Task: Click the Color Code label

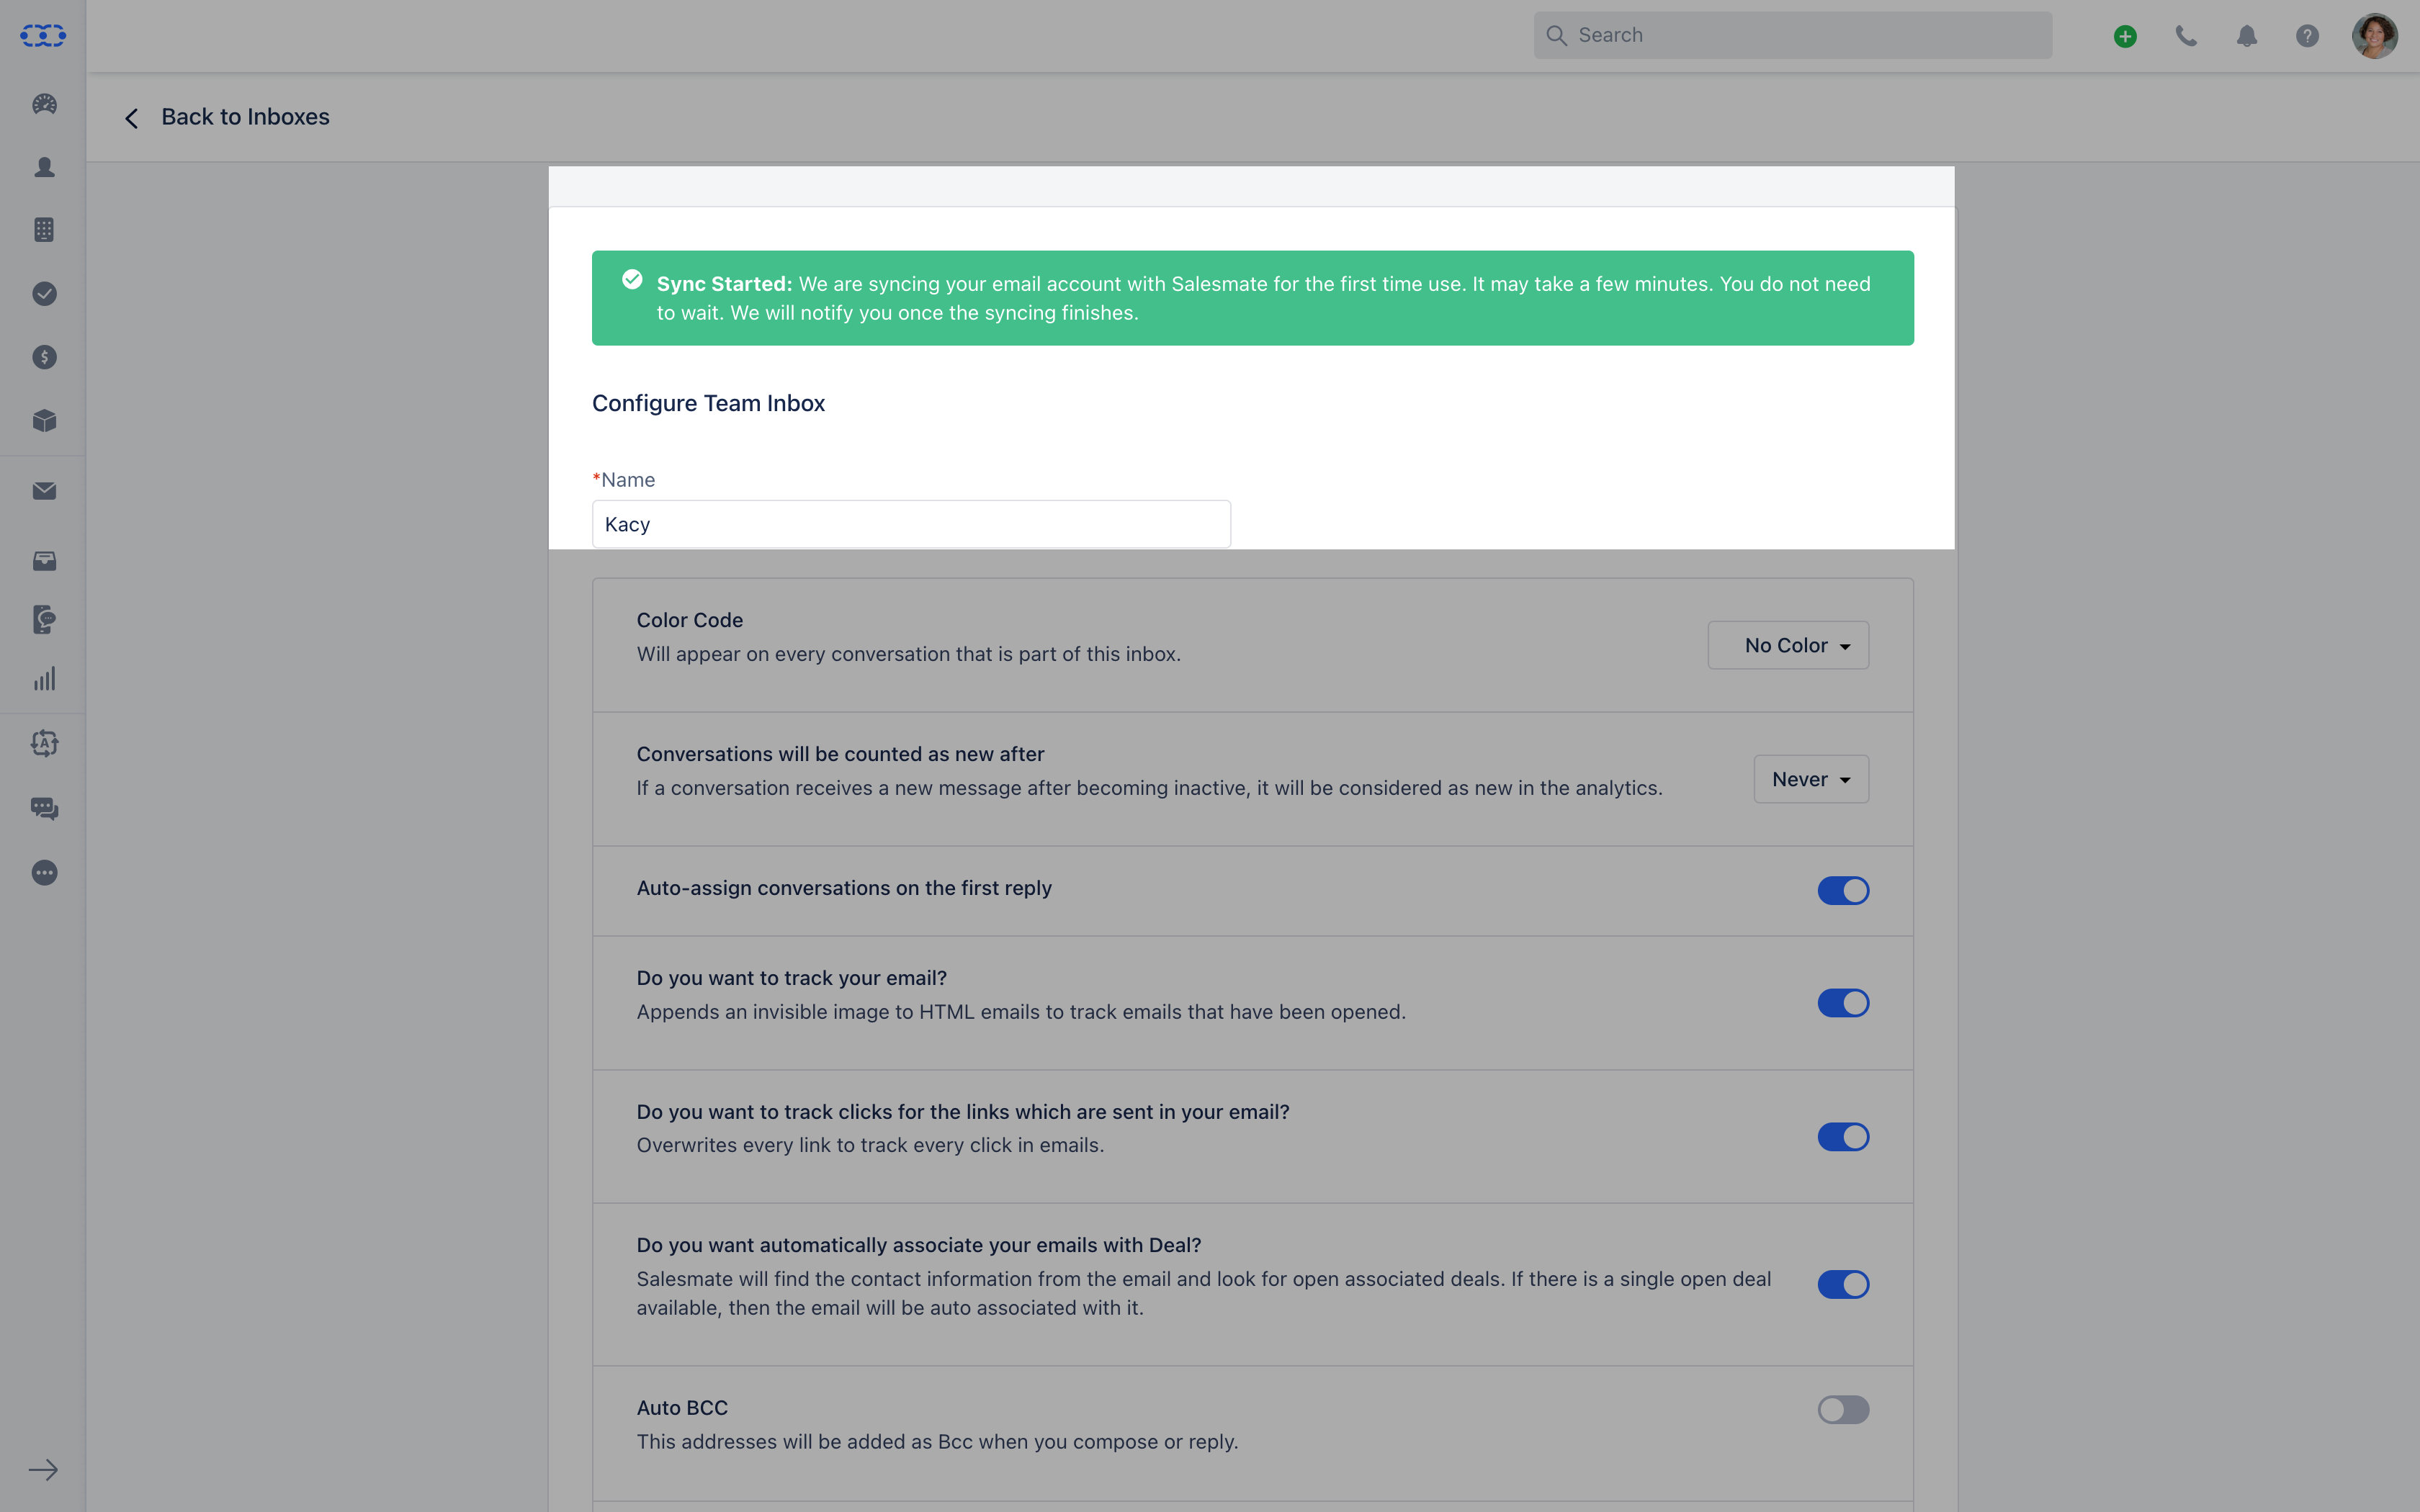Action: 690,620
